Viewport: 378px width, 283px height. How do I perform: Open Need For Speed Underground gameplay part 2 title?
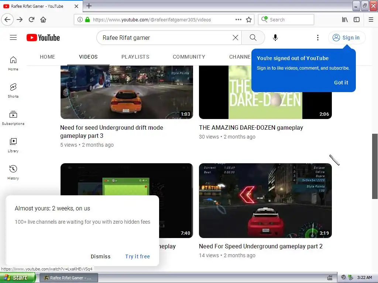261,246
